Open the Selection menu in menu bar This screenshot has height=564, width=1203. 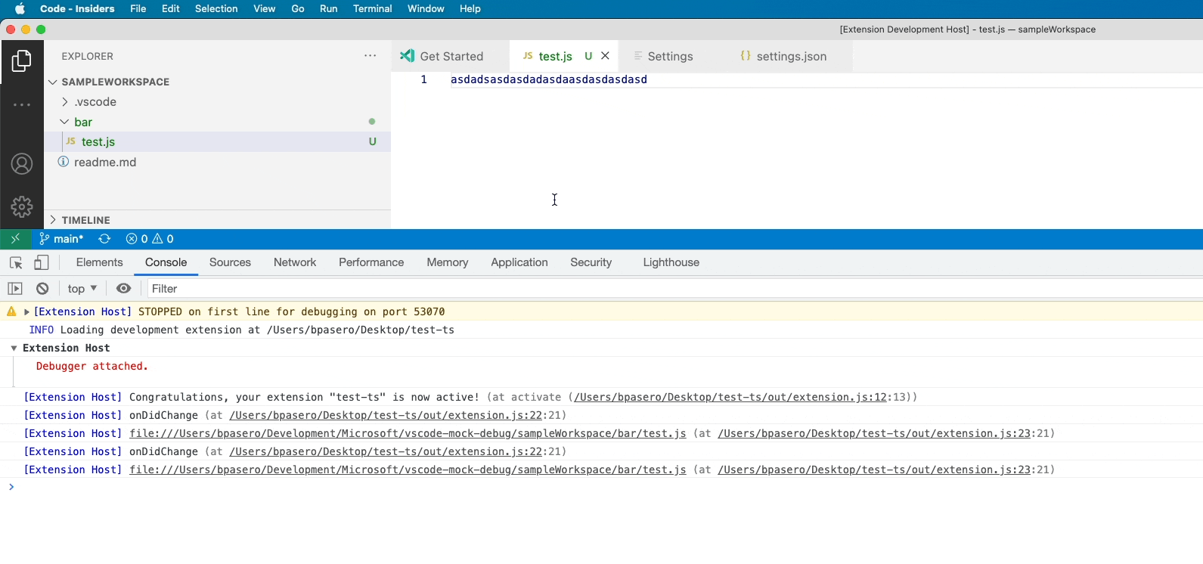point(216,9)
